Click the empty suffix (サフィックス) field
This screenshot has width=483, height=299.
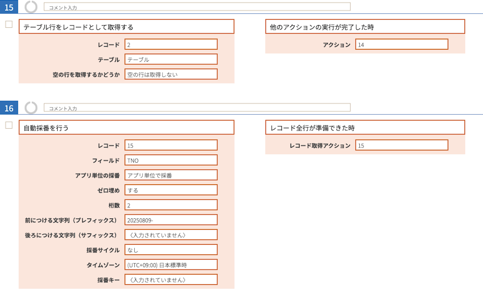pyautogui.click(x=171, y=235)
